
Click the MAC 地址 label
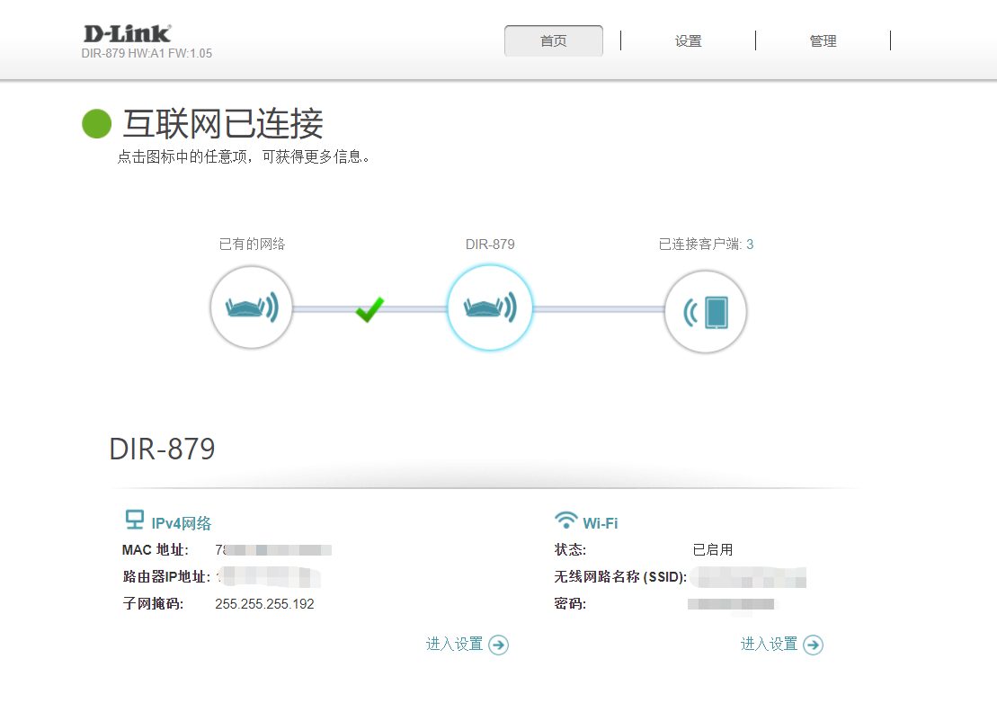pyautogui.click(x=156, y=550)
